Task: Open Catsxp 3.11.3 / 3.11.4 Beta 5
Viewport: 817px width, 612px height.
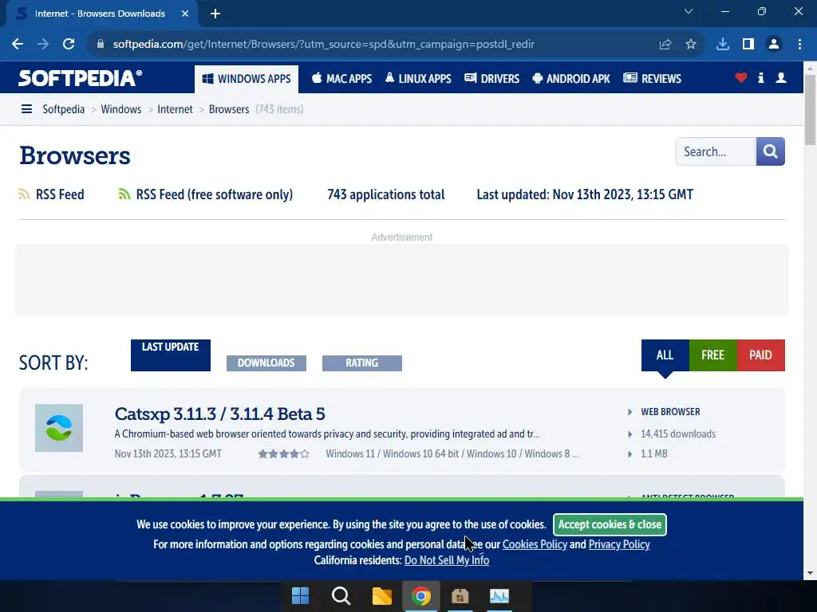Action: tap(220, 414)
